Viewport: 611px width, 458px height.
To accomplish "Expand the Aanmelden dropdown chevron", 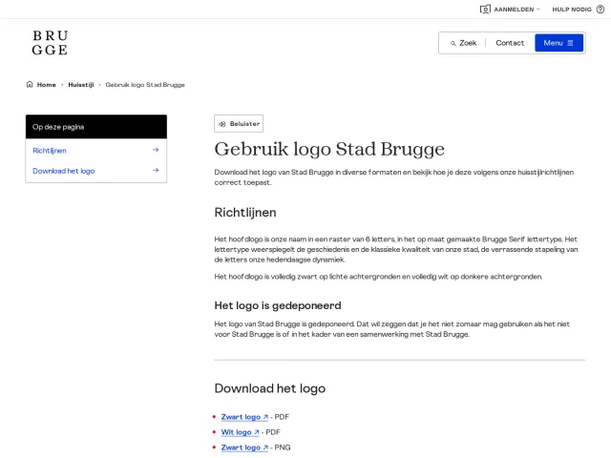I will coord(538,10).
